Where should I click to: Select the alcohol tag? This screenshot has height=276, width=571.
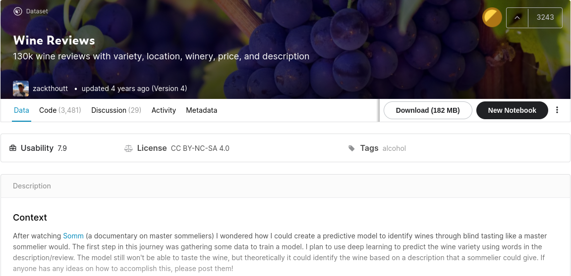(x=394, y=148)
